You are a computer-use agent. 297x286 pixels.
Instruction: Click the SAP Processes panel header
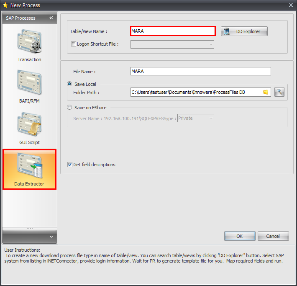[30, 18]
